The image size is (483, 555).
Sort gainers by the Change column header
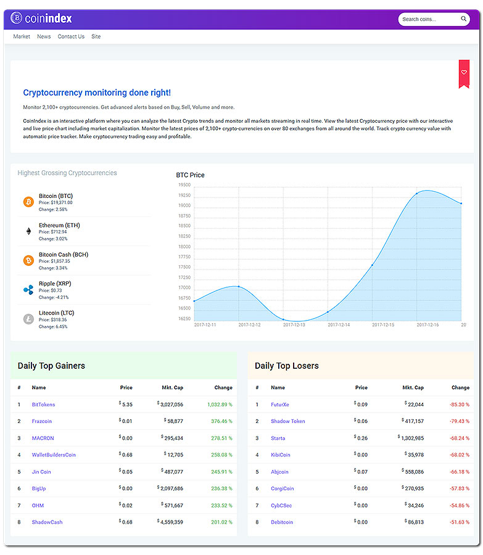click(223, 388)
